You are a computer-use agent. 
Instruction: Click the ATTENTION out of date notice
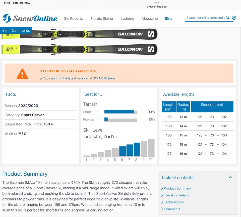point(68,71)
